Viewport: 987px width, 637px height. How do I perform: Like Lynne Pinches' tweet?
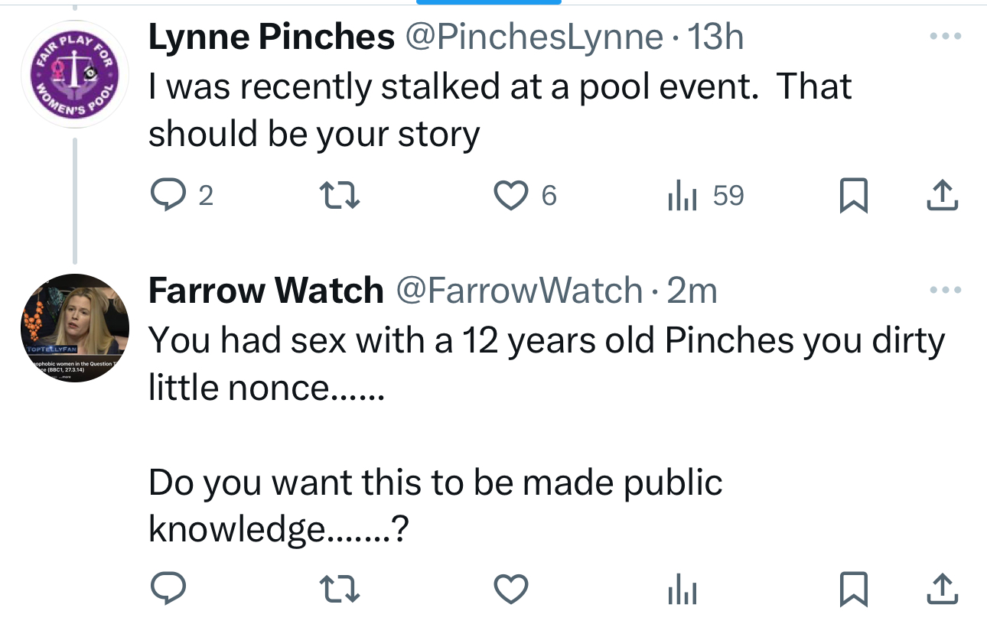click(x=512, y=197)
